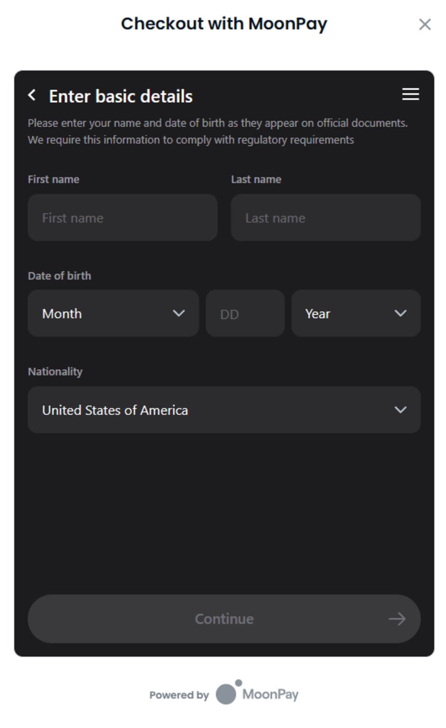Expand the Month dropdown chevron
The height and width of the screenshot is (728, 446).
pos(179,314)
